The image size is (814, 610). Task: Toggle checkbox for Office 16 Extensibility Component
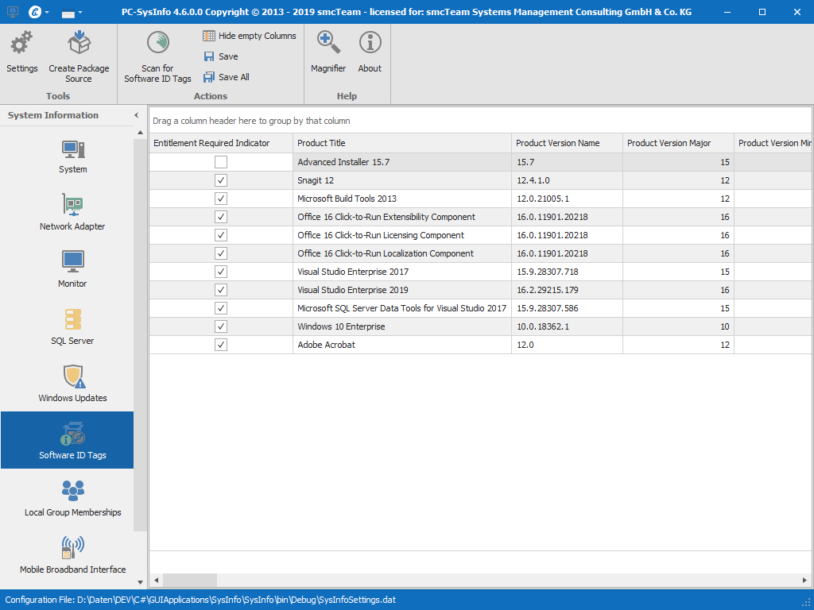tap(221, 217)
